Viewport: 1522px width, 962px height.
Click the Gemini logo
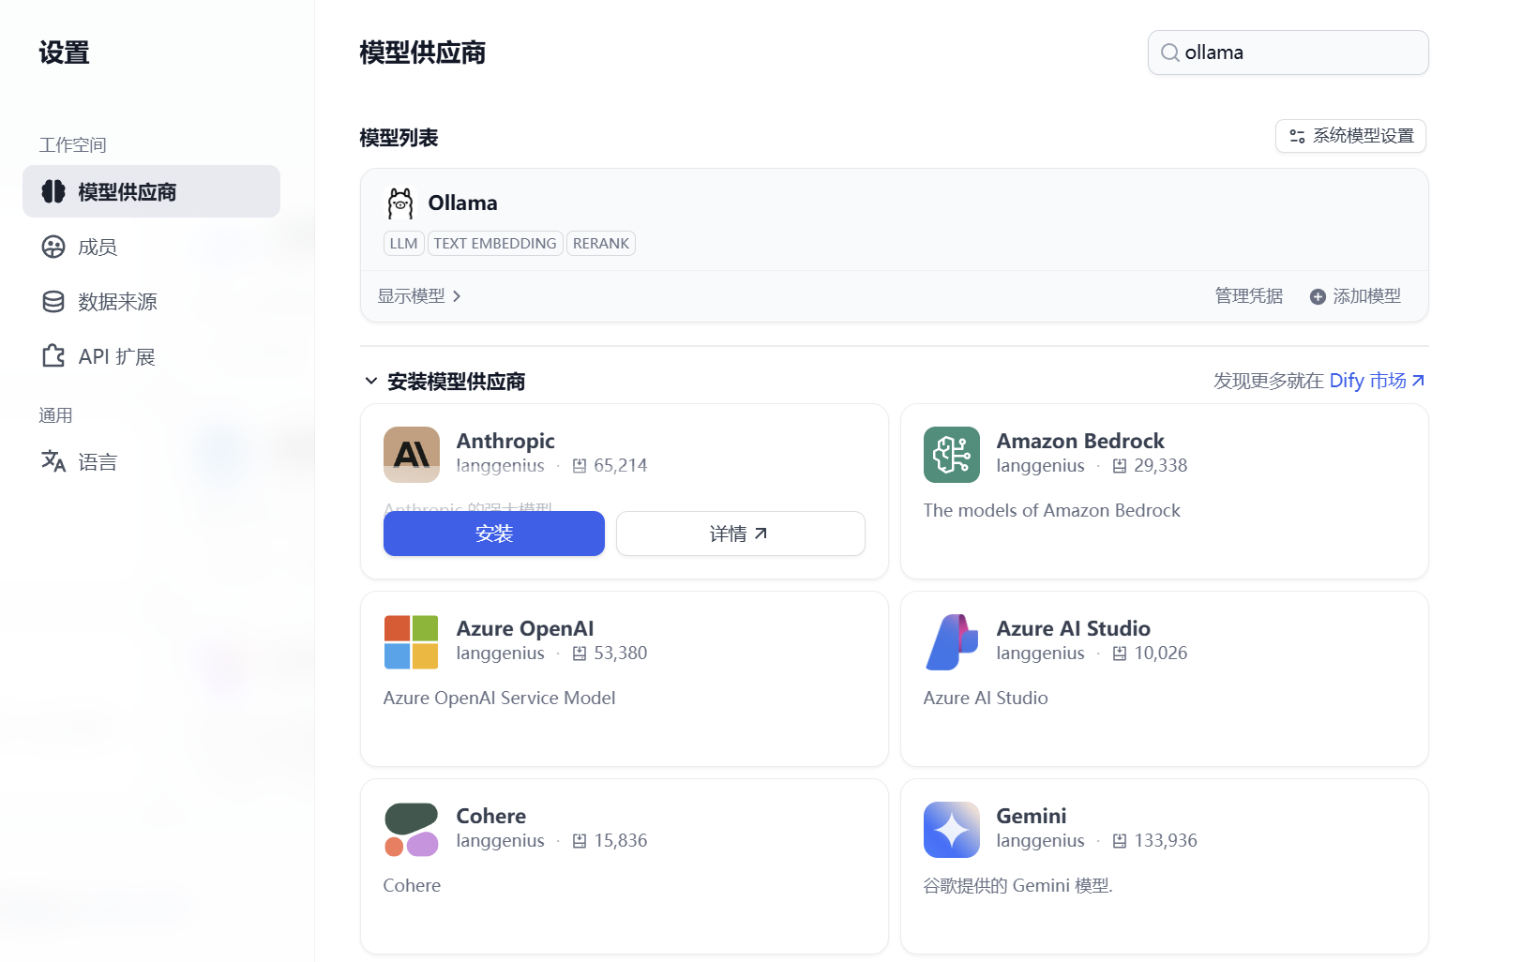(x=952, y=830)
